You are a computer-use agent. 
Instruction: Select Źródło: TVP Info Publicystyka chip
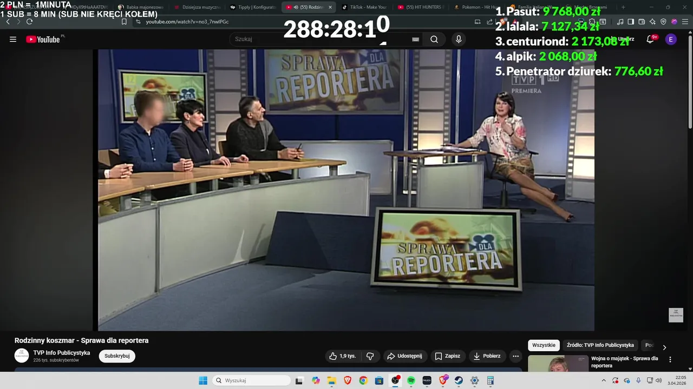click(x=600, y=345)
